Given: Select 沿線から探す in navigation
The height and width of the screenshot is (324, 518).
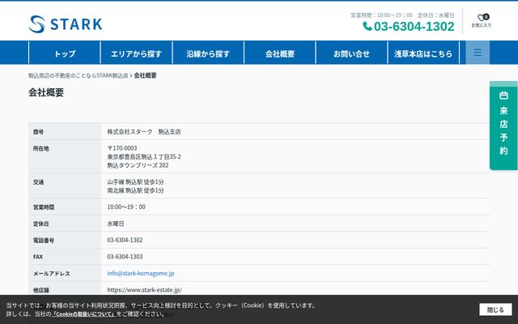Looking at the screenshot, I should pos(208,53).
